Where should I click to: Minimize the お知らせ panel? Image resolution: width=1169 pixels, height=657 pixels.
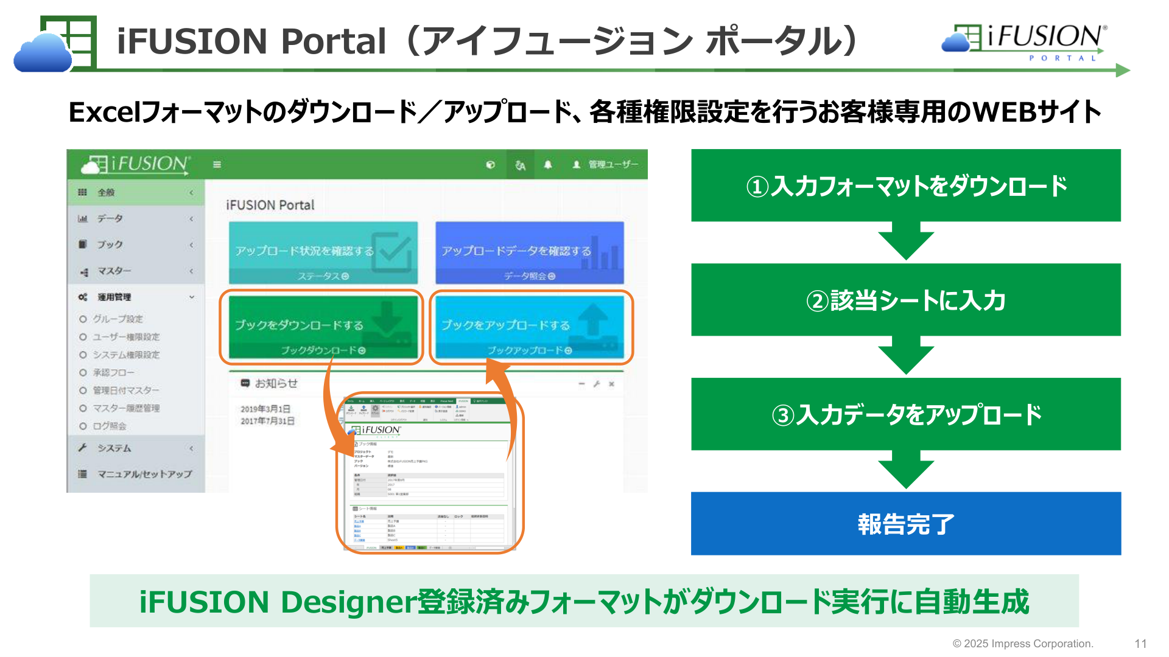click(581, 384)
